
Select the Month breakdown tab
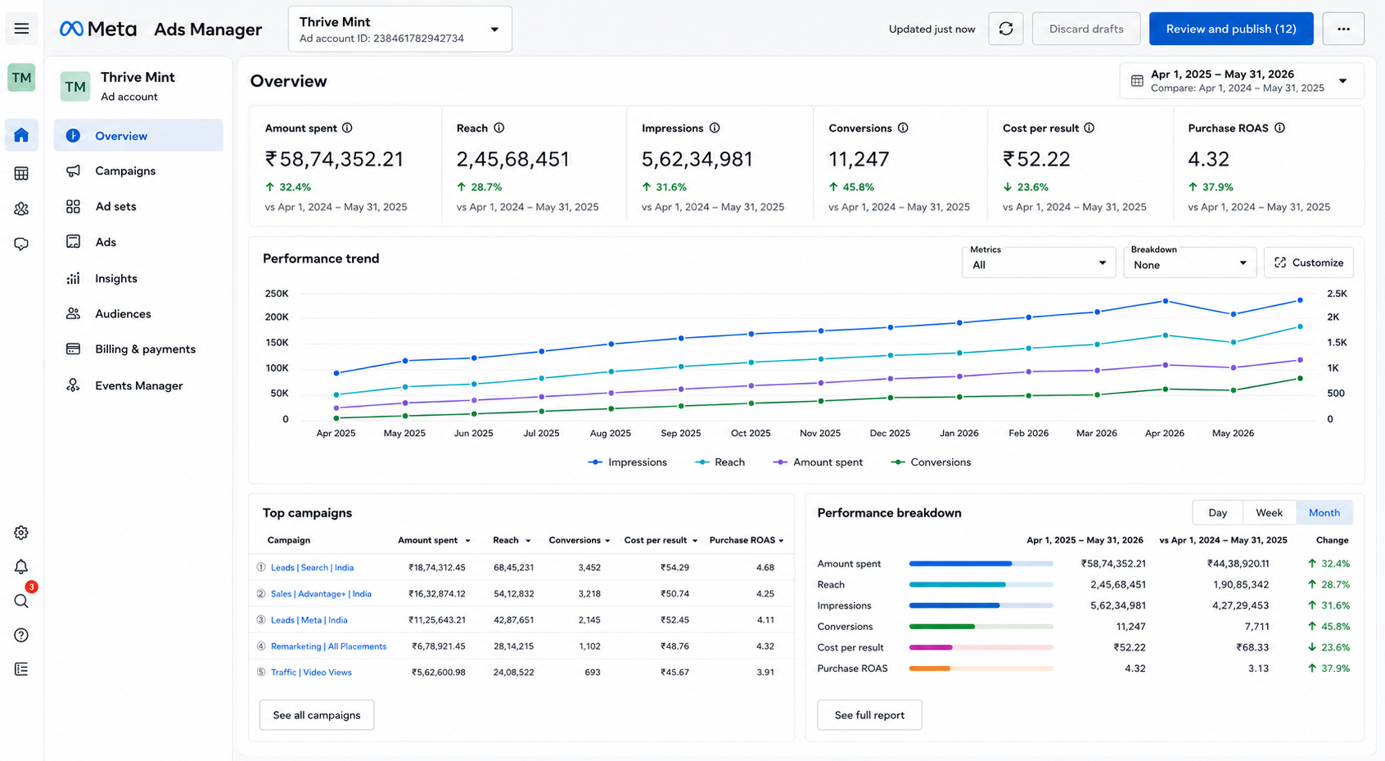pyautogui.click(x=1324, y=512)
